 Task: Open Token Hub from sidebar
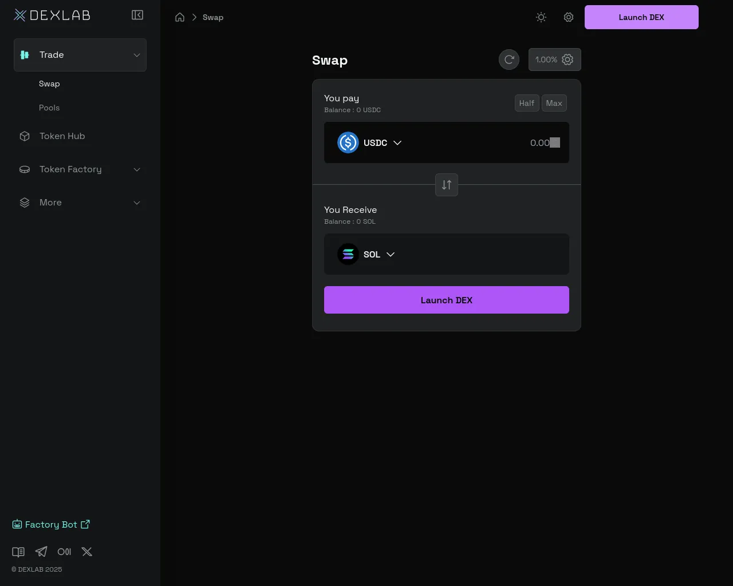click(80, 136)
